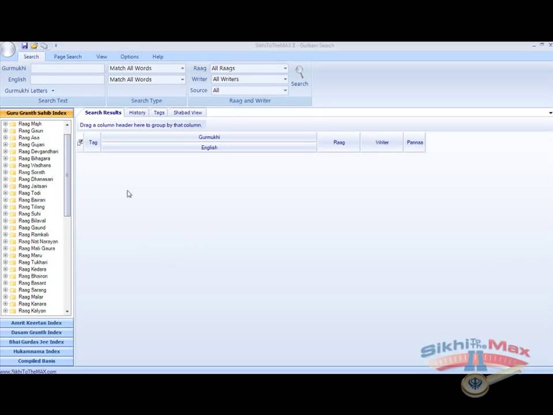
Task: Expand the Raag Devgandhari tree node
Action: point(5,152)
